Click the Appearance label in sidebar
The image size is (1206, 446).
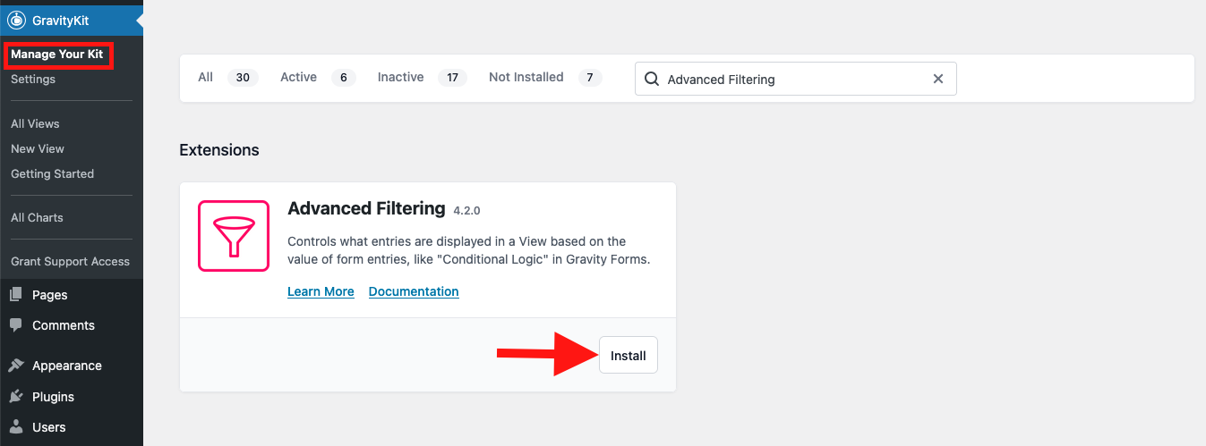(67, 366)
